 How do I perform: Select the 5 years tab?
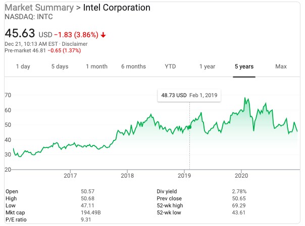pyautogui.click(x=244, y=66)
